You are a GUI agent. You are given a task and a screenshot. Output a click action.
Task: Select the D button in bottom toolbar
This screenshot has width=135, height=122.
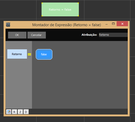point(26,112)
